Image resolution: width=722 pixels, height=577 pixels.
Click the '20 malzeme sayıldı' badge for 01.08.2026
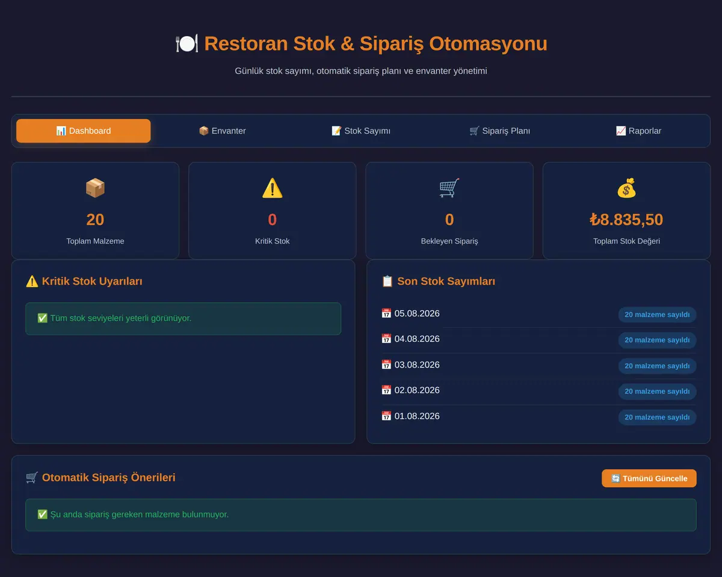(657, 418)
